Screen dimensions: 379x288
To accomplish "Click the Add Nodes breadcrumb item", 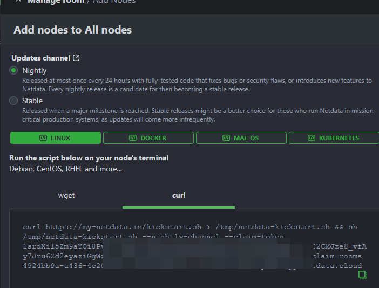I will click(114, 2).
